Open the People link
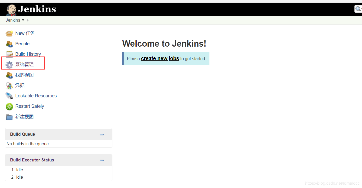This screenshot has width=362, height=188. coord(22,44)
